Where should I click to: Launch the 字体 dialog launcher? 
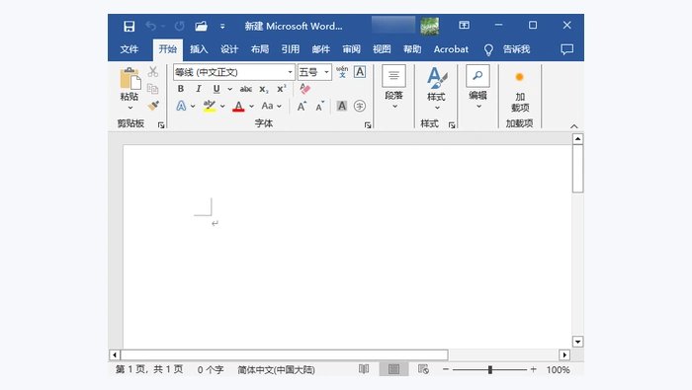point(368,125)
